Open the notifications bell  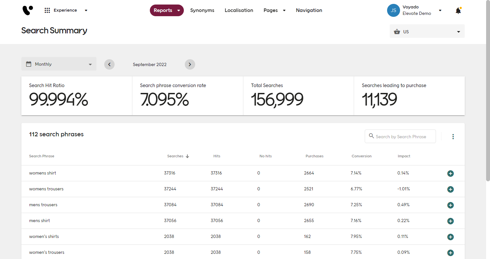pos(458,10)
